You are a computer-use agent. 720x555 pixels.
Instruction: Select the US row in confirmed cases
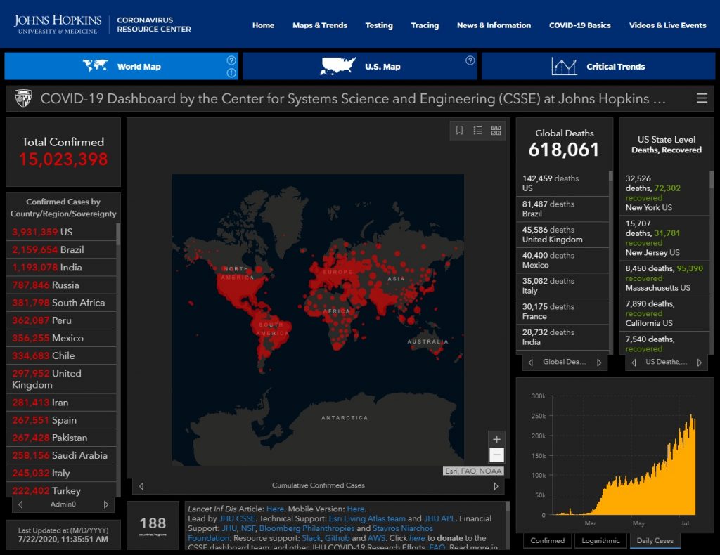coord(61,232)
